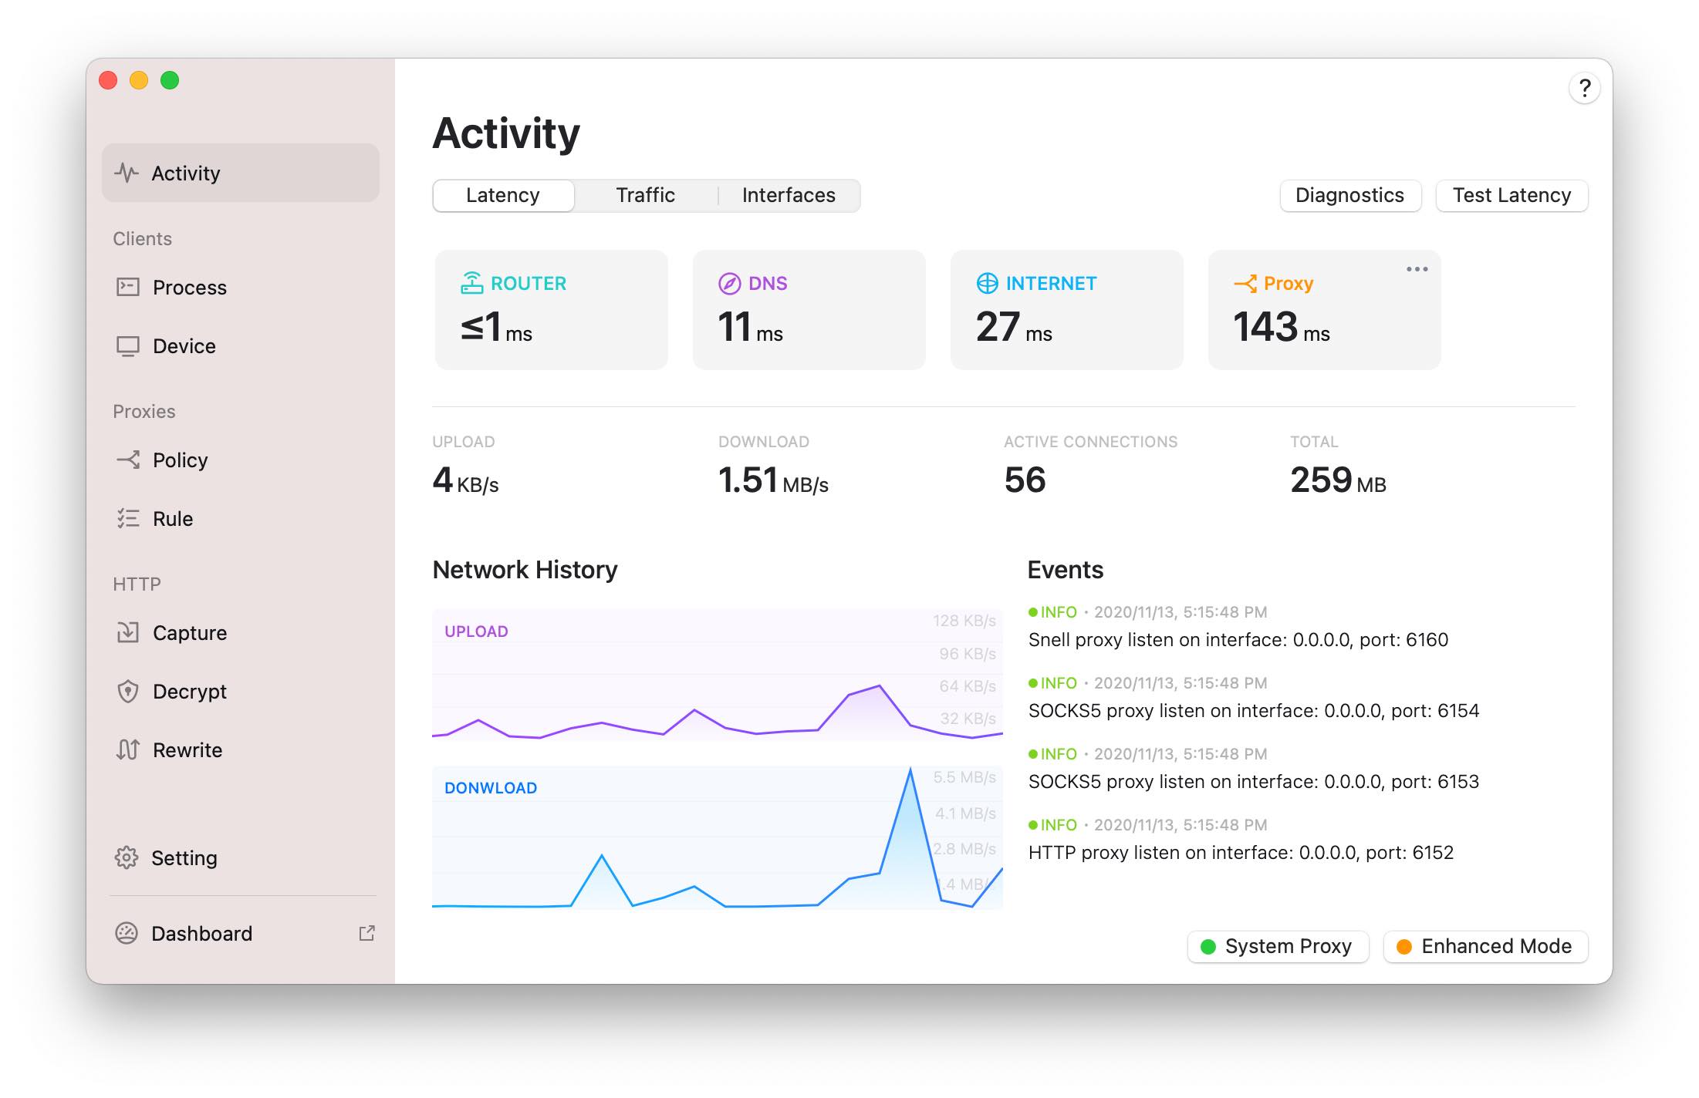
Task: Open the Device clients view
Action: (184, 346)
